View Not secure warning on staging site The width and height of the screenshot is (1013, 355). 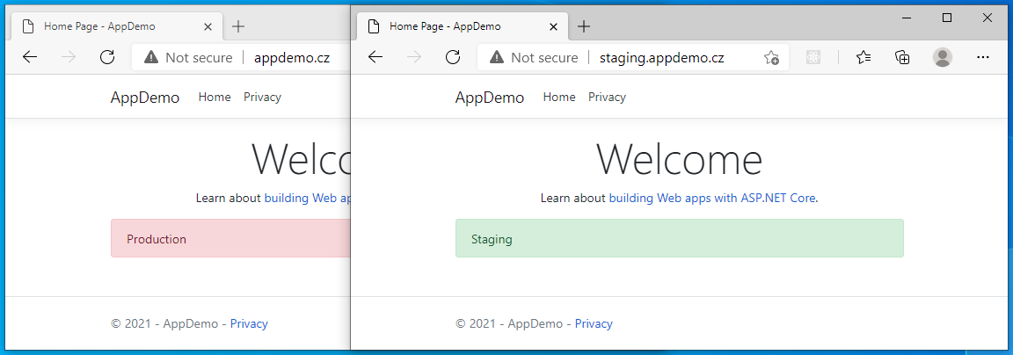(532, 57)
